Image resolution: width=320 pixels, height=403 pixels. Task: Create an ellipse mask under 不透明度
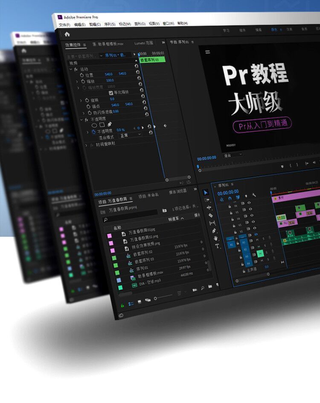click(94, 126)
